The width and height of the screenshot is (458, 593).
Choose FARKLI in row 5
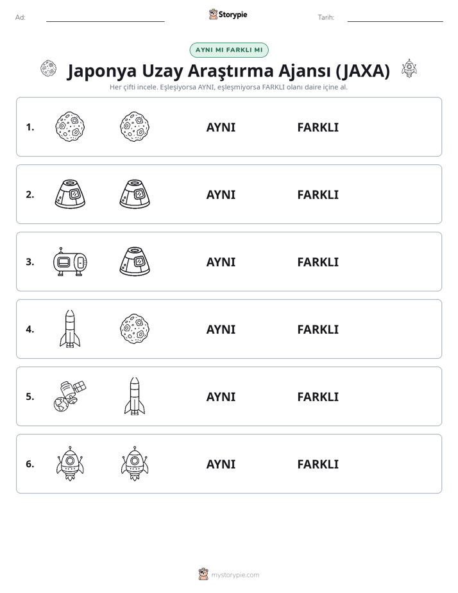[318, 397]
